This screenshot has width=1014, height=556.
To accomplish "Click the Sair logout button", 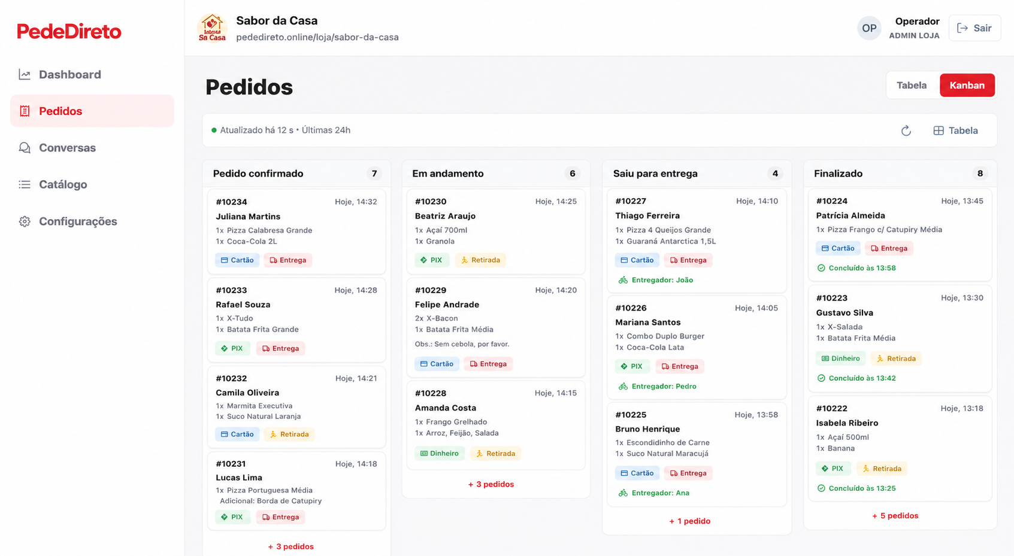I will (x=974, y=28).
